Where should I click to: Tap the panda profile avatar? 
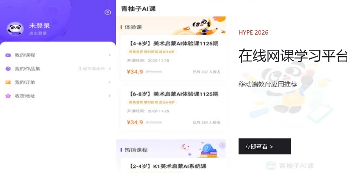(15, 29)
